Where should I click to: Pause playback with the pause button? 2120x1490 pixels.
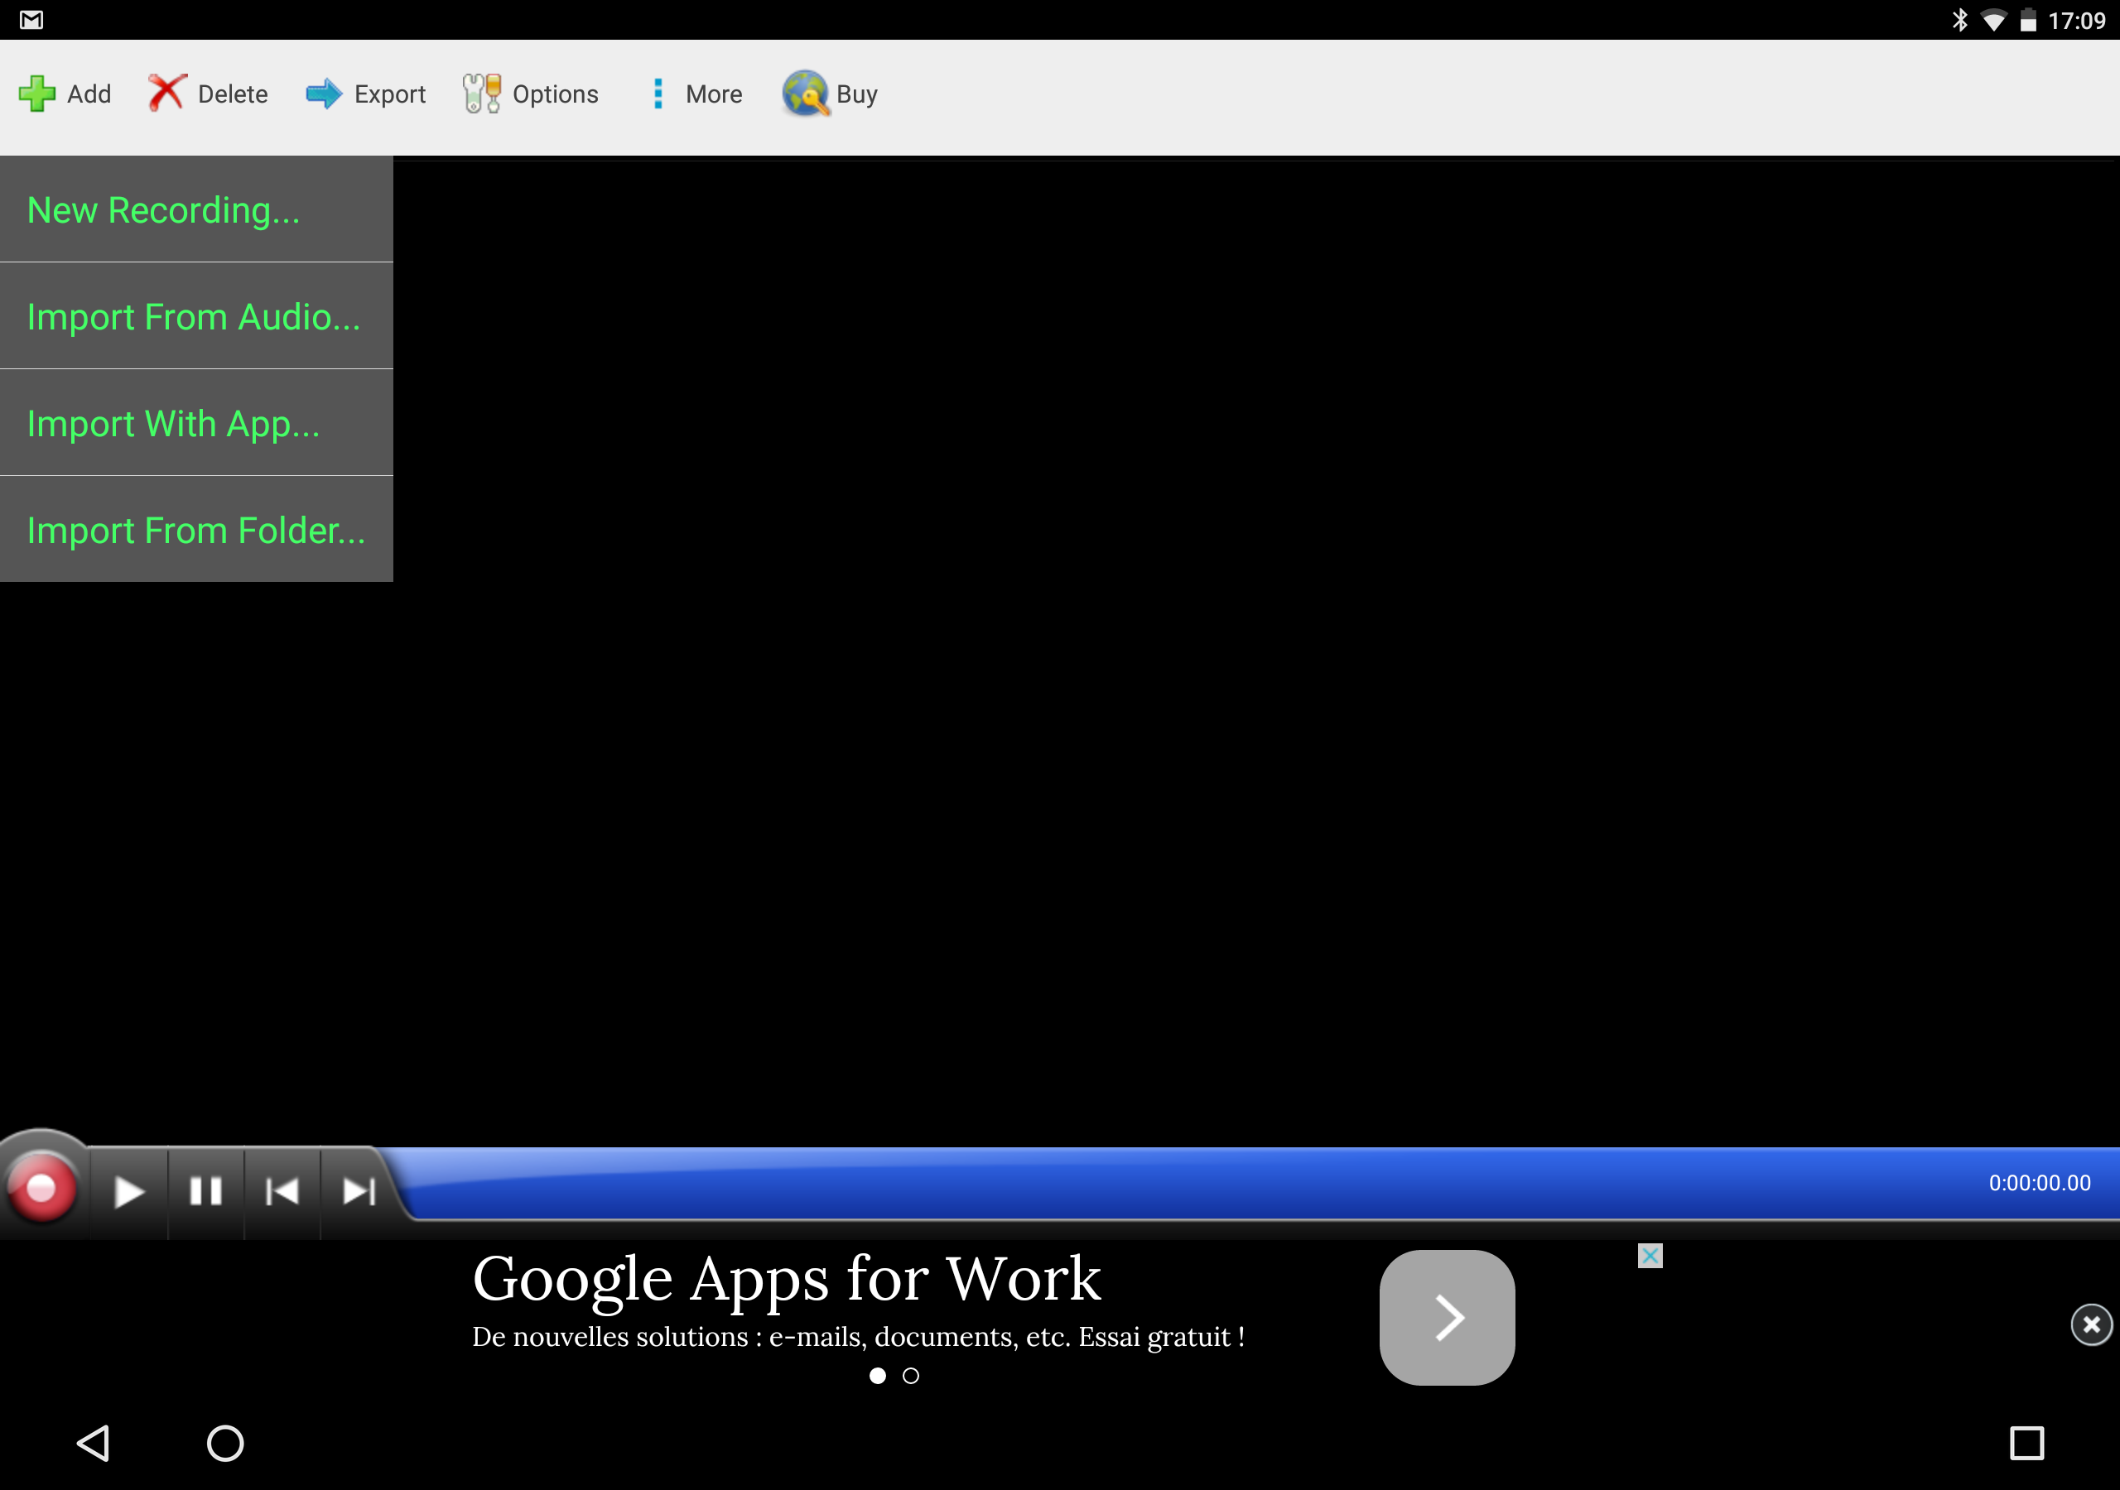205,1191
